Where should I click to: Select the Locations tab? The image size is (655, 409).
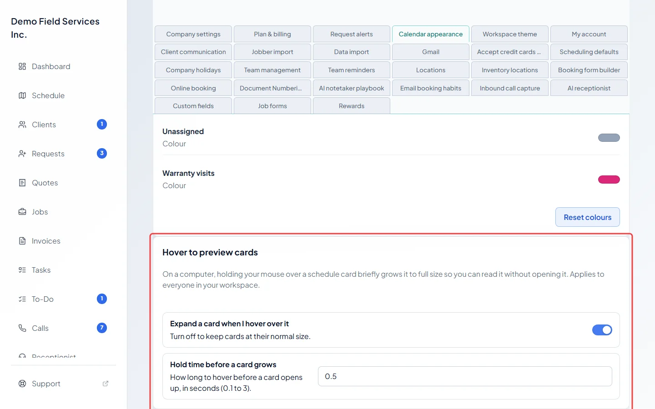tap(431, 70)
